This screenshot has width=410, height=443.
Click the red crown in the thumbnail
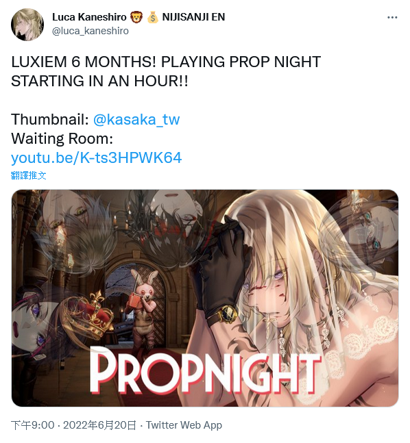90,314
